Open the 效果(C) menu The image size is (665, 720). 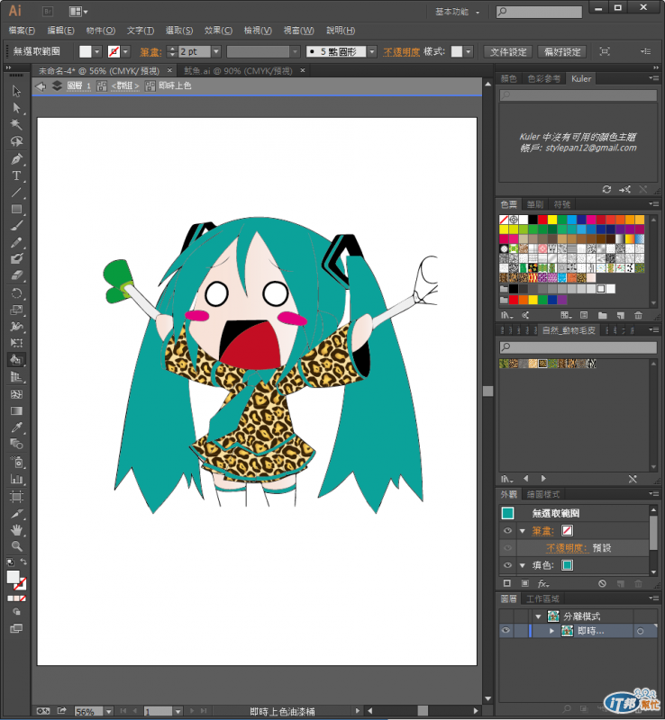(218, 31)
